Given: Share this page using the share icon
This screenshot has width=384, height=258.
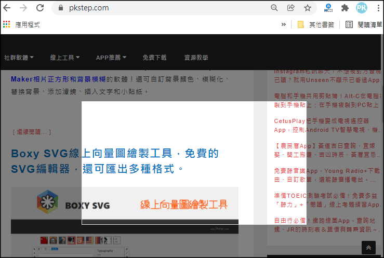Looking at the screenshot, I should [x=290, y=8].
